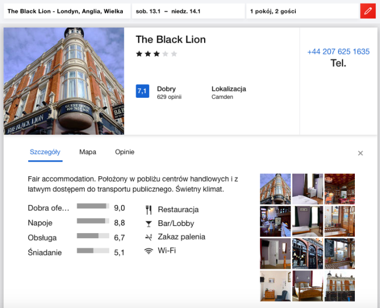The image size is (380, 308).
Task: Open the Opinie tab
Action: tap(125, 152)
